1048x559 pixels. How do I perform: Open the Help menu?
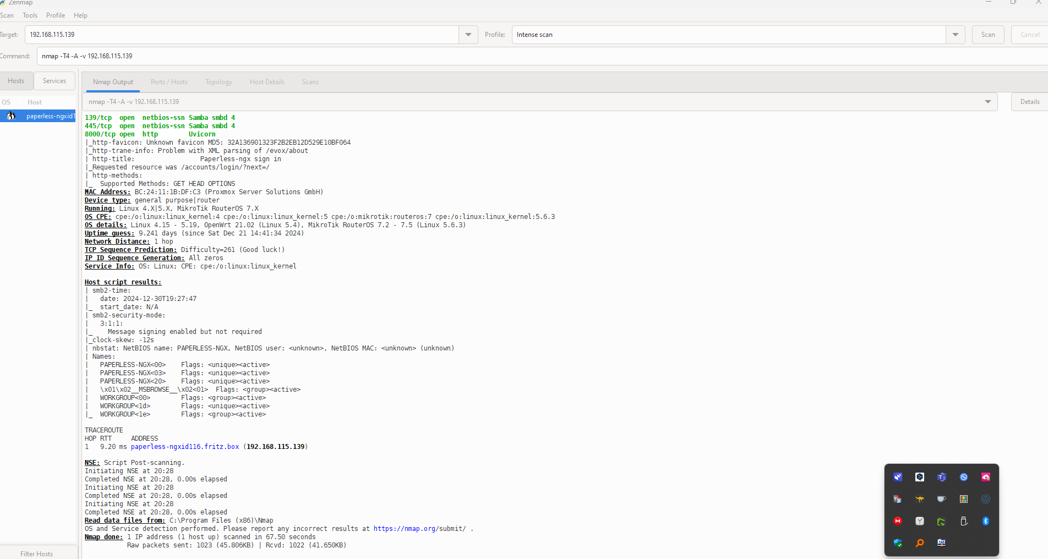click(80, 15)
